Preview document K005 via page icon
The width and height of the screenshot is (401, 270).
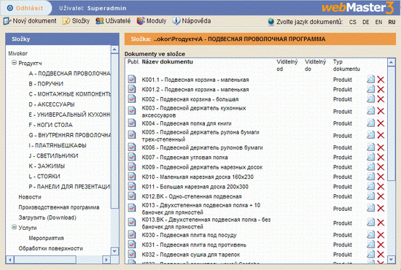click(x=370, y=134)
